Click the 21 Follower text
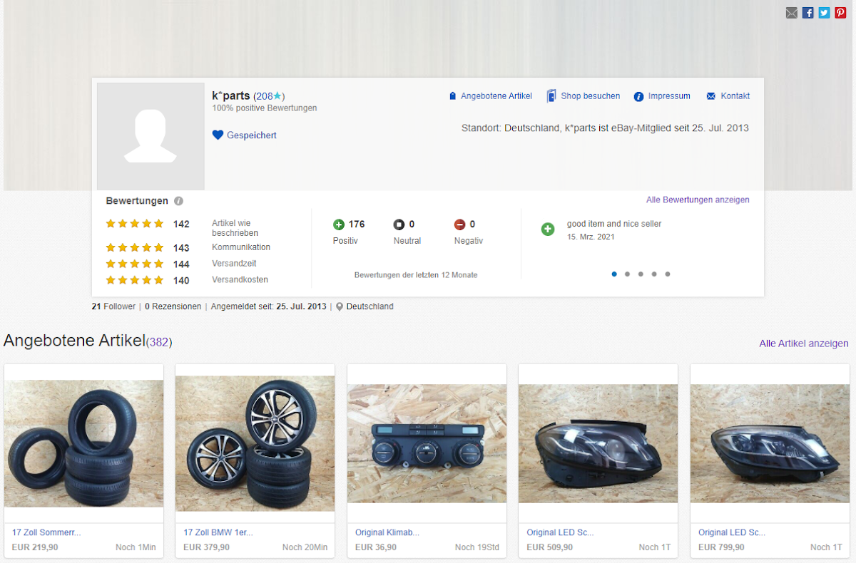The width and height of the screenshot is (856, 563). click(113, 306)
